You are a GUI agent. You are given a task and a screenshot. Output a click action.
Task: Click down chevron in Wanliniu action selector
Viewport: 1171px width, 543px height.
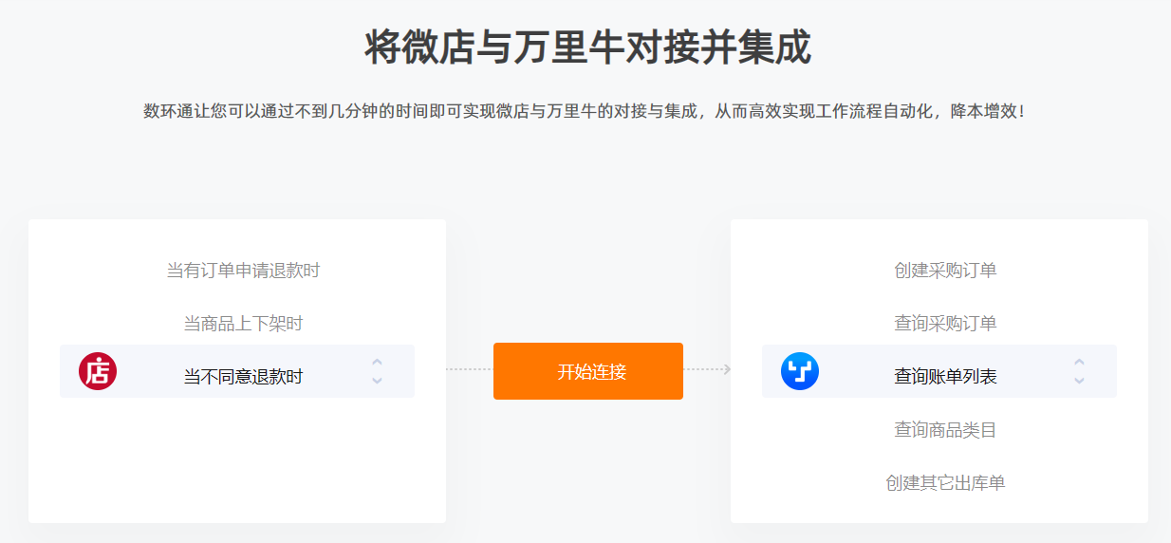tap(1079, 381)
